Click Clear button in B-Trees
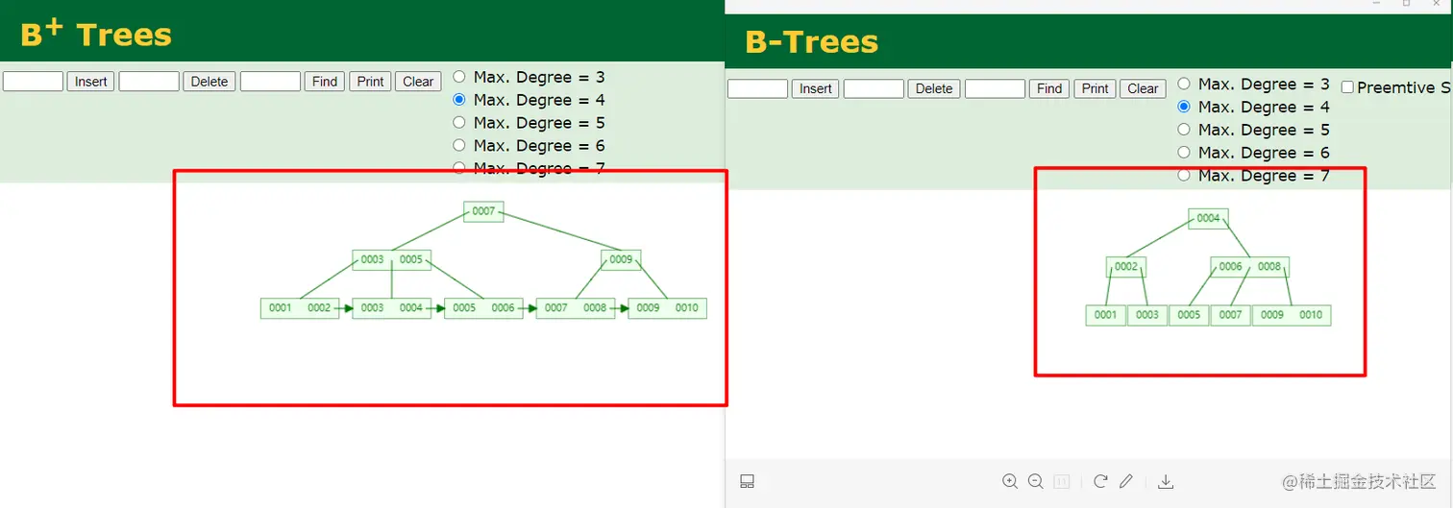 (x=1143, y=88)
